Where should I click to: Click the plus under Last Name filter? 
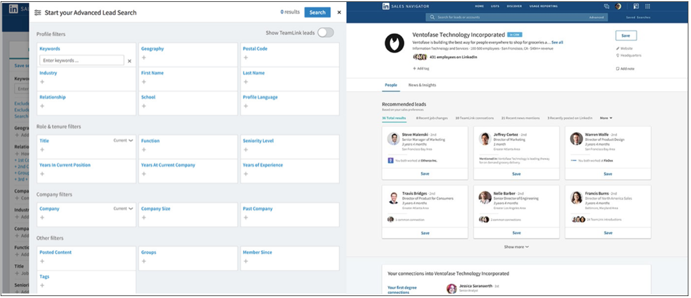point(246,82)
